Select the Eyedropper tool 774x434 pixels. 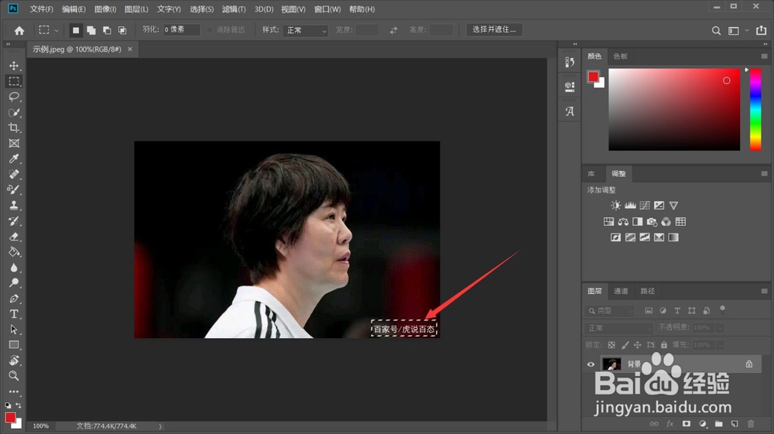coord(14,159)
